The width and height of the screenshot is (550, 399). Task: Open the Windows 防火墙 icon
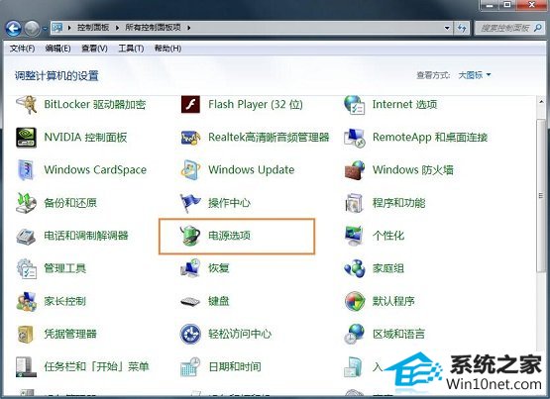coord(355,170)
